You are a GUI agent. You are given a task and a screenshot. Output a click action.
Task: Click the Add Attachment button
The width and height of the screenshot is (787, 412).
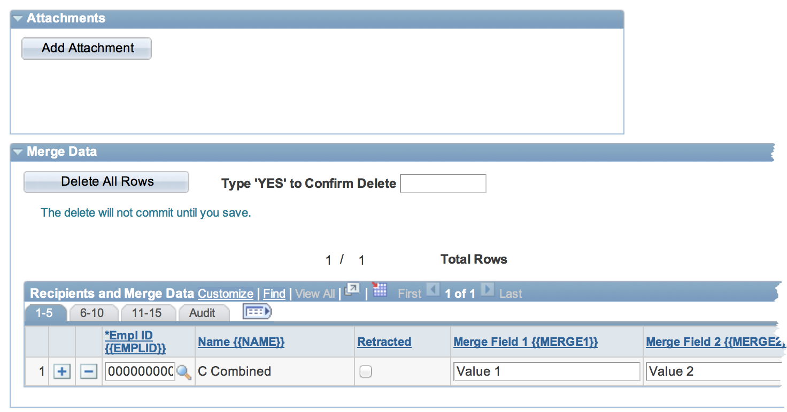pyautogui.click(x=87, y=48)
